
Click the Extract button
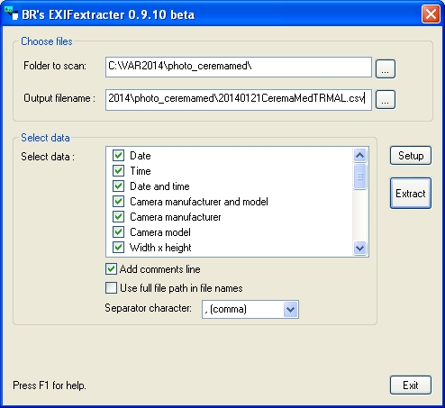tap(411, 194)
